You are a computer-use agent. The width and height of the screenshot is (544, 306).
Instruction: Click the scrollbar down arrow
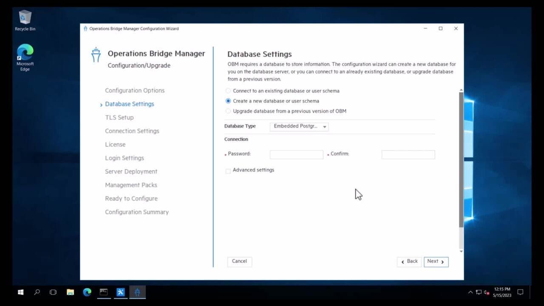click(x=462, y=251)
